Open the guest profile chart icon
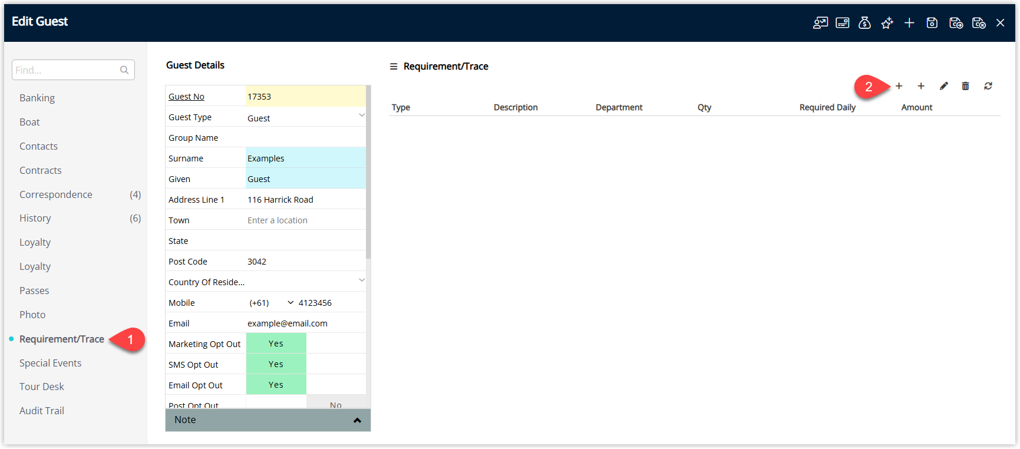The width and height of the screenshot is (1020, 449). point(820,23)
